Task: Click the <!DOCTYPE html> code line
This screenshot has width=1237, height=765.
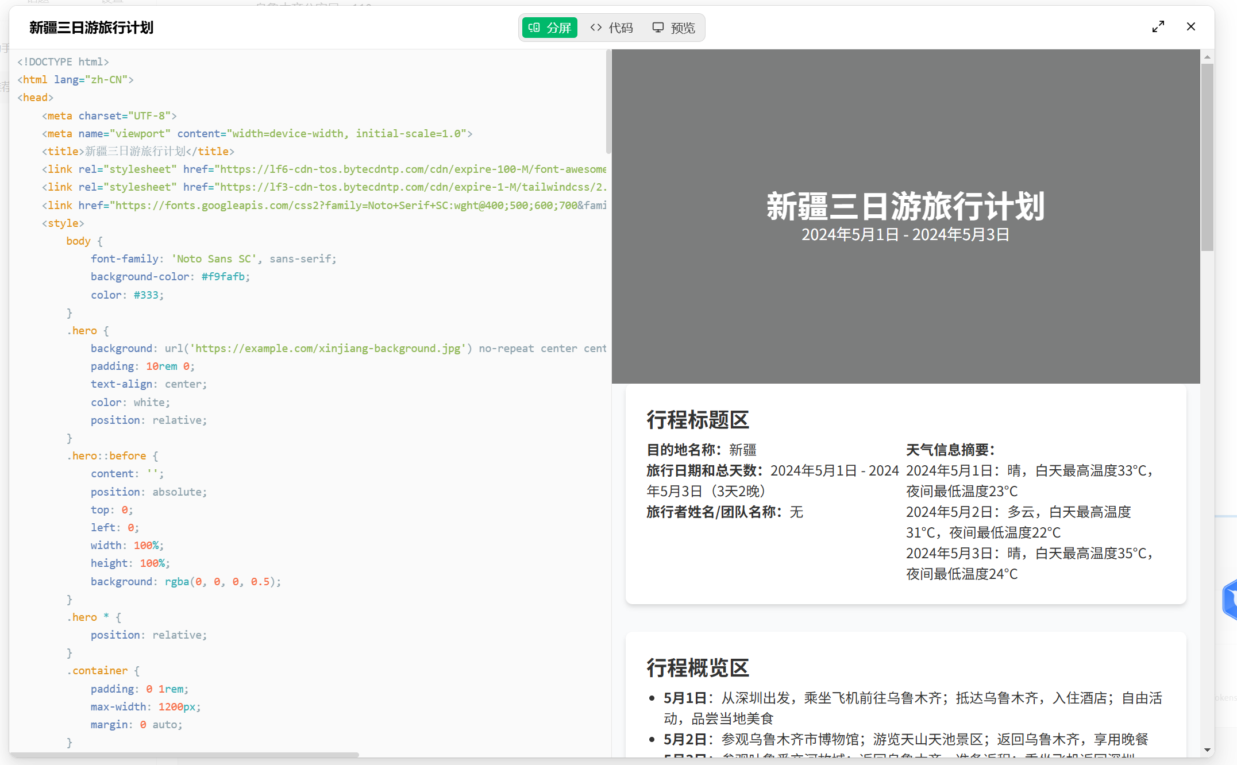Action: pyautogui.click(x=63, y=61)
